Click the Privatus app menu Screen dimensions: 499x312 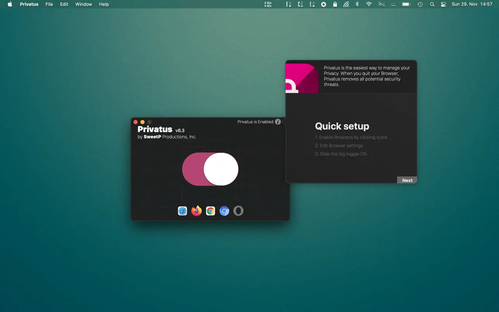click(x=29, y=4)
